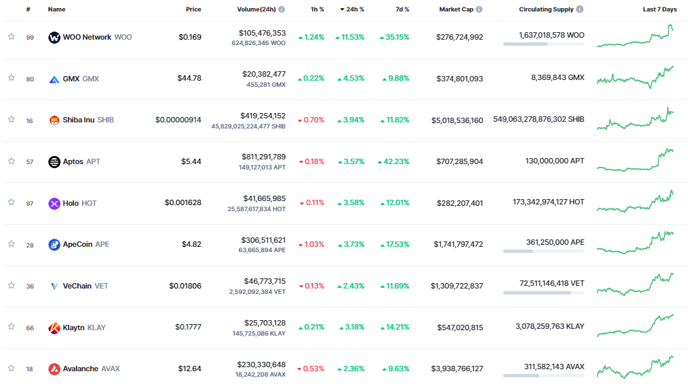688x384 pixels.
Task: Click the Shiba Inu coin logo icon
Action: click(x=54, y=120)
